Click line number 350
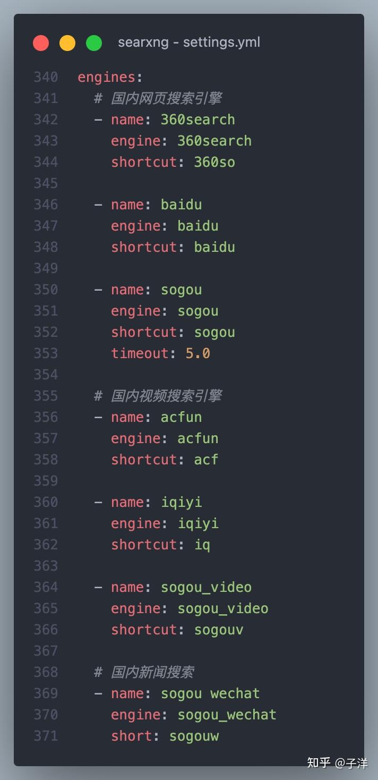The image size is (378, 780). (46, 290)
